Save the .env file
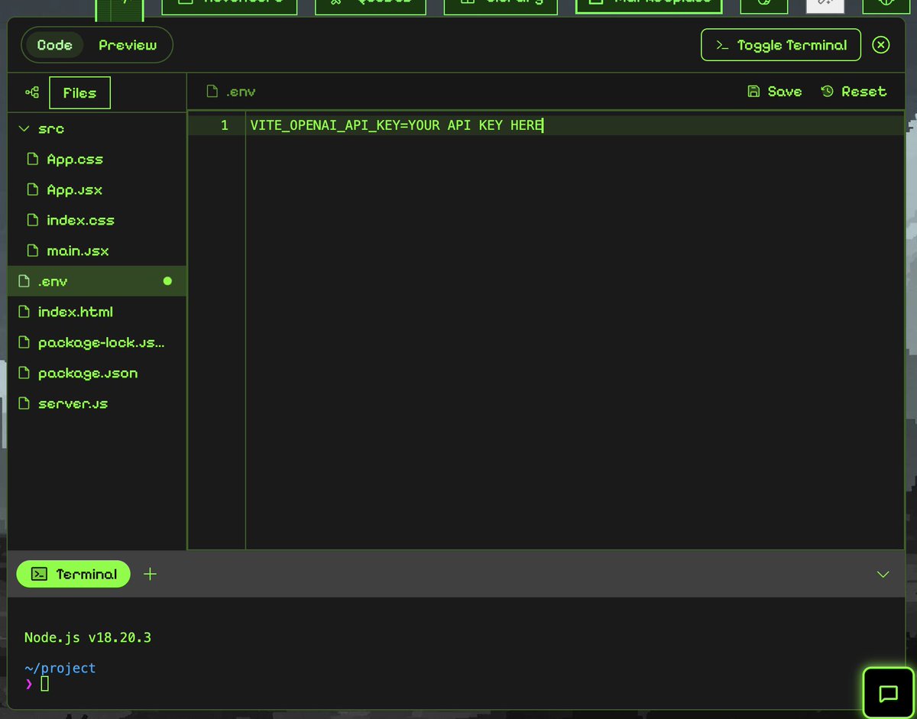This screenshot has height=719, width=917. pyautogui.click(x=775, y=91)
